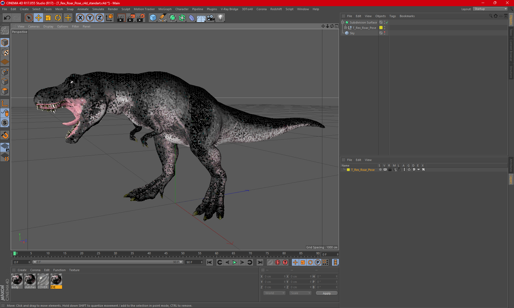514x308 pixels.
Task: Play the animation forward
Action: 235,262
